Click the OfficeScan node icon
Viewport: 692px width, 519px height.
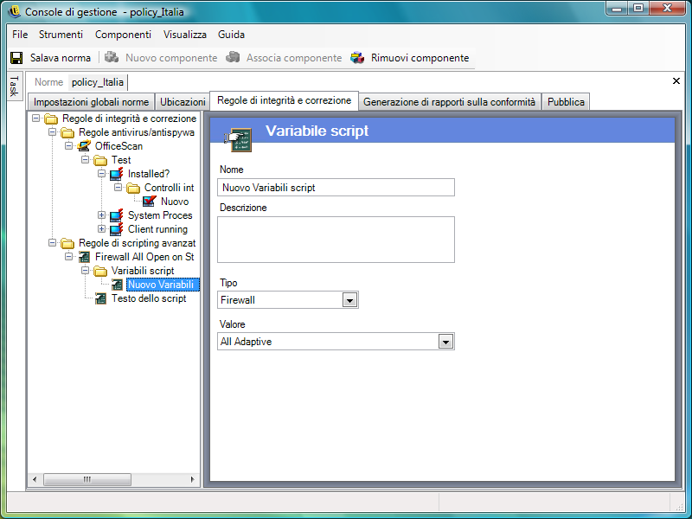tap(84, 146)
